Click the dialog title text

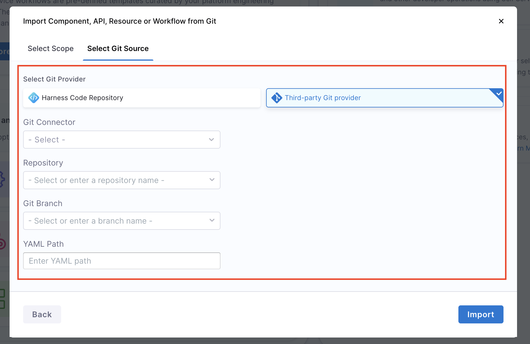pyautogui.click(x=120, y=21)
